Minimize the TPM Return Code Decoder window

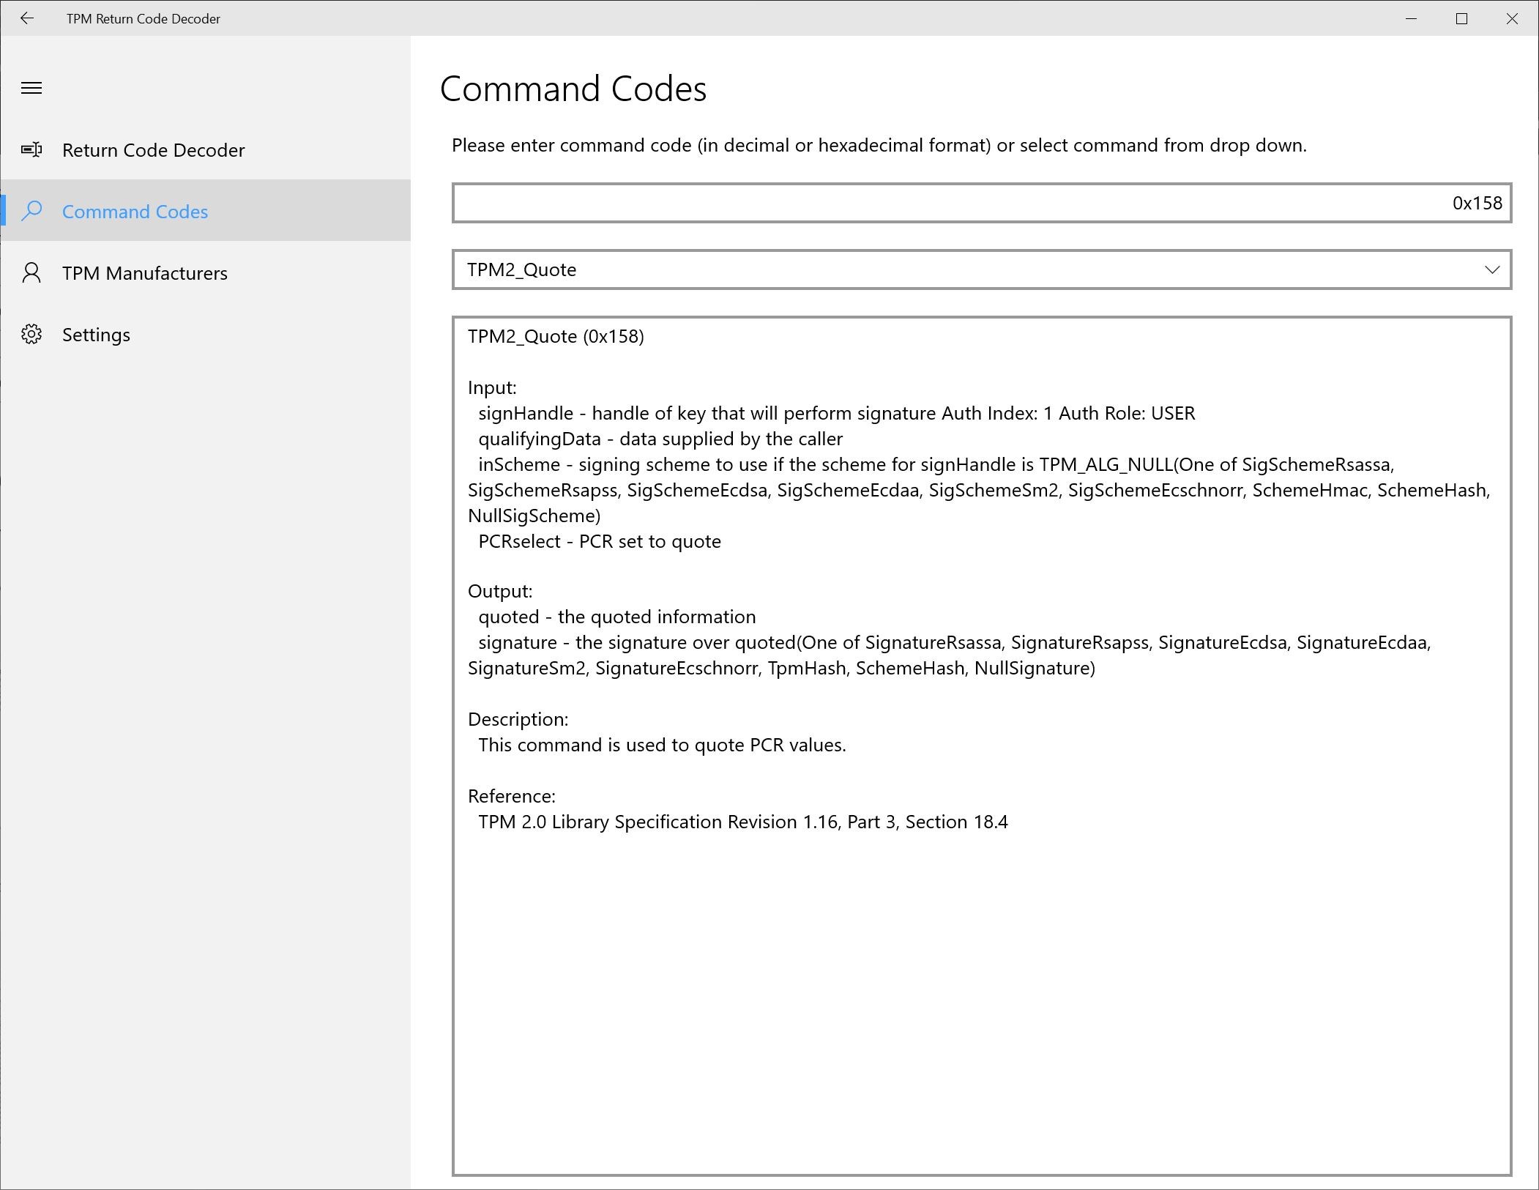click(1411, 18)
